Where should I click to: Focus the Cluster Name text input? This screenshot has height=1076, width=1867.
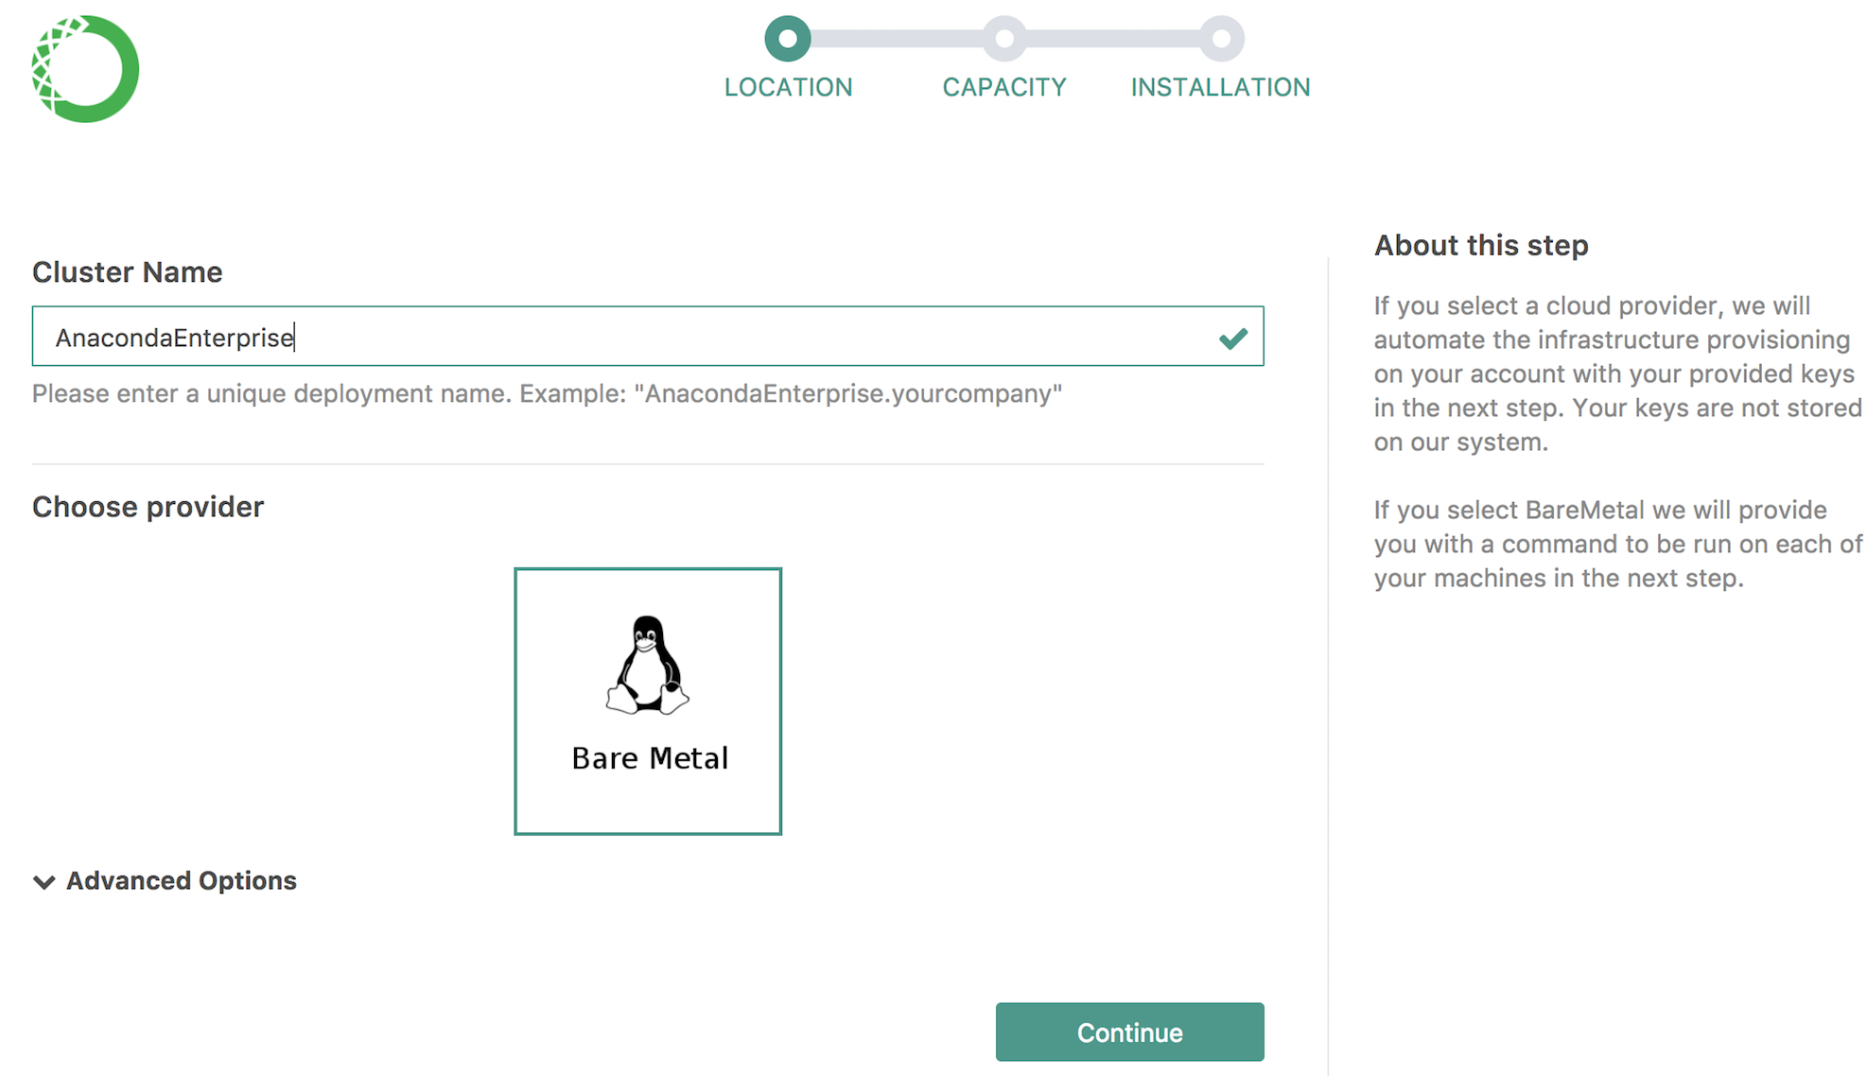click(624, 337)
